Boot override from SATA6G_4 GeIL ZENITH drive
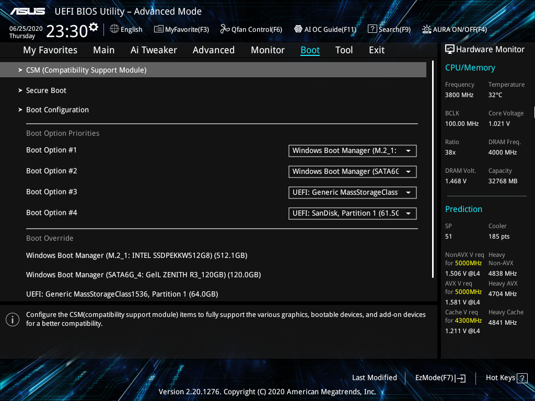The height and width of the screenshot is (401, 535). (x=144, y=275)
